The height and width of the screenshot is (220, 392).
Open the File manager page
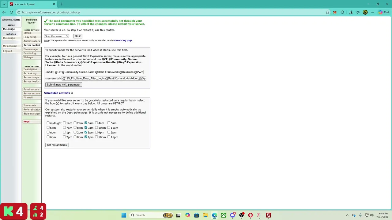(x=31, y=49)
